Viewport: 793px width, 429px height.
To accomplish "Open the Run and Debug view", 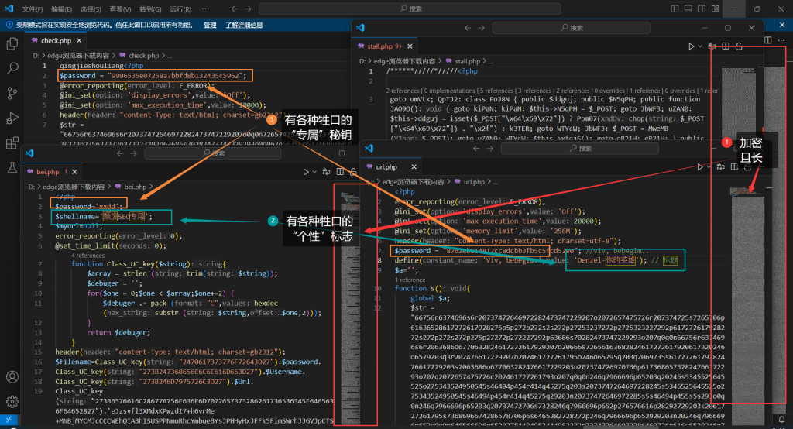I will coord(12,118).
